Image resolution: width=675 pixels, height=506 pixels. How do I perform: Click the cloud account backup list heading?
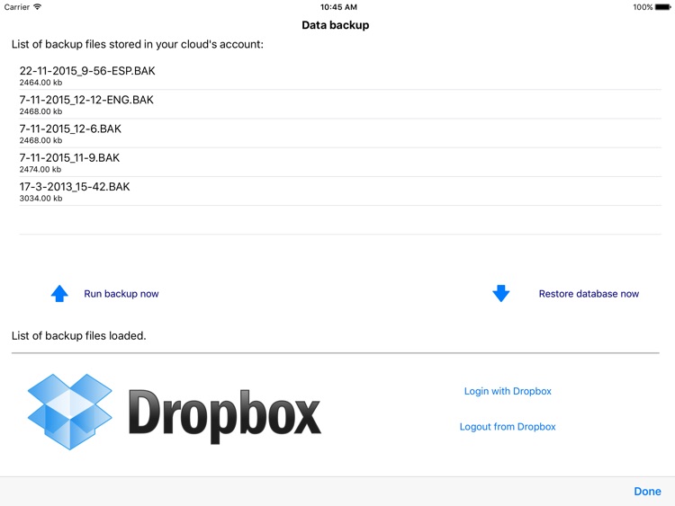point(138,45)
